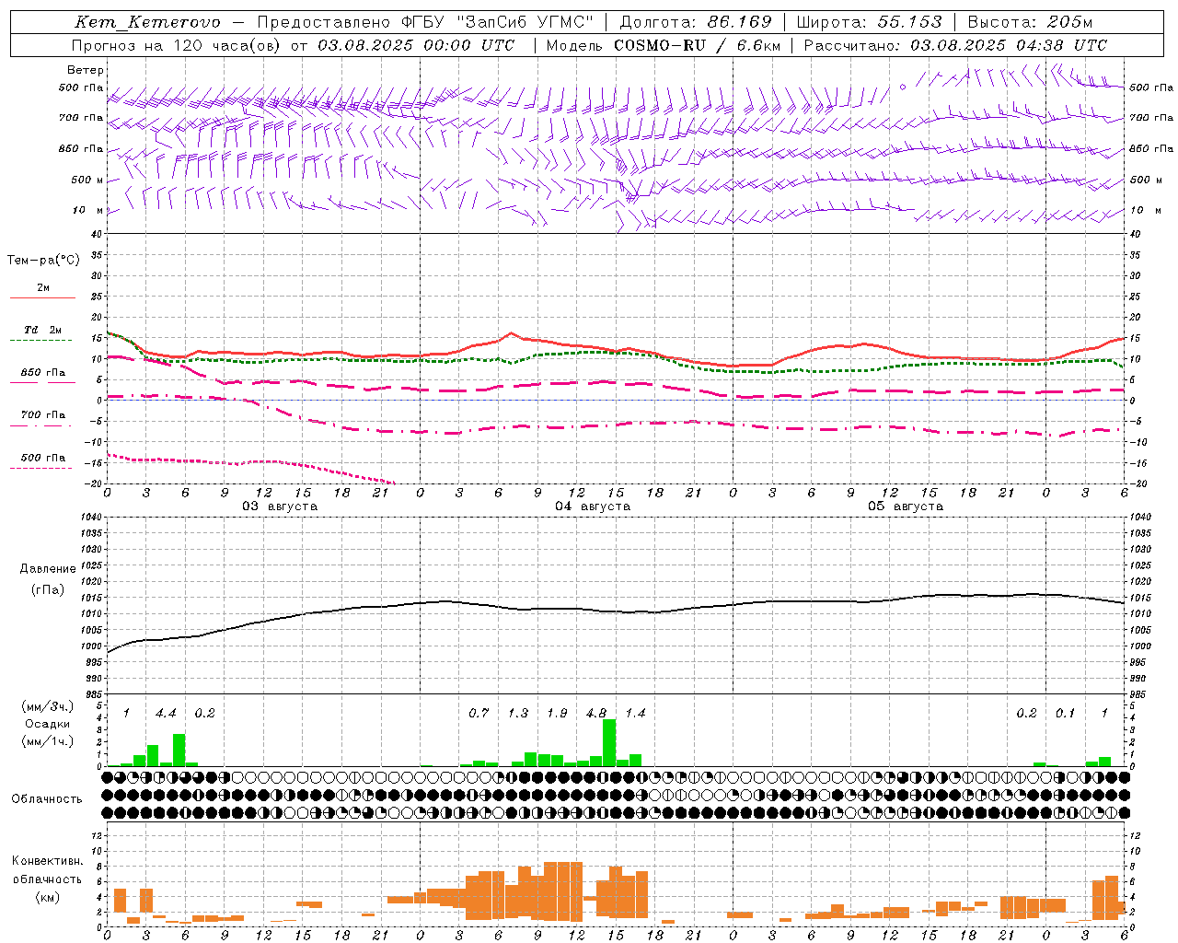Click 'Предоставлено ФГБУ "ЗапСиб УГМС"' provider text
1178x943 pixels.
425,22
